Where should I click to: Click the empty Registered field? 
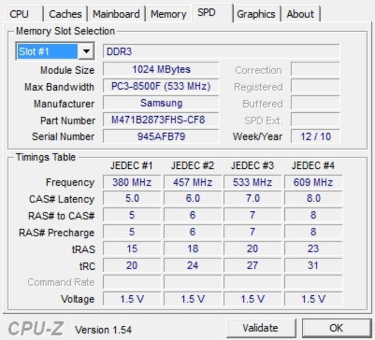315,86
